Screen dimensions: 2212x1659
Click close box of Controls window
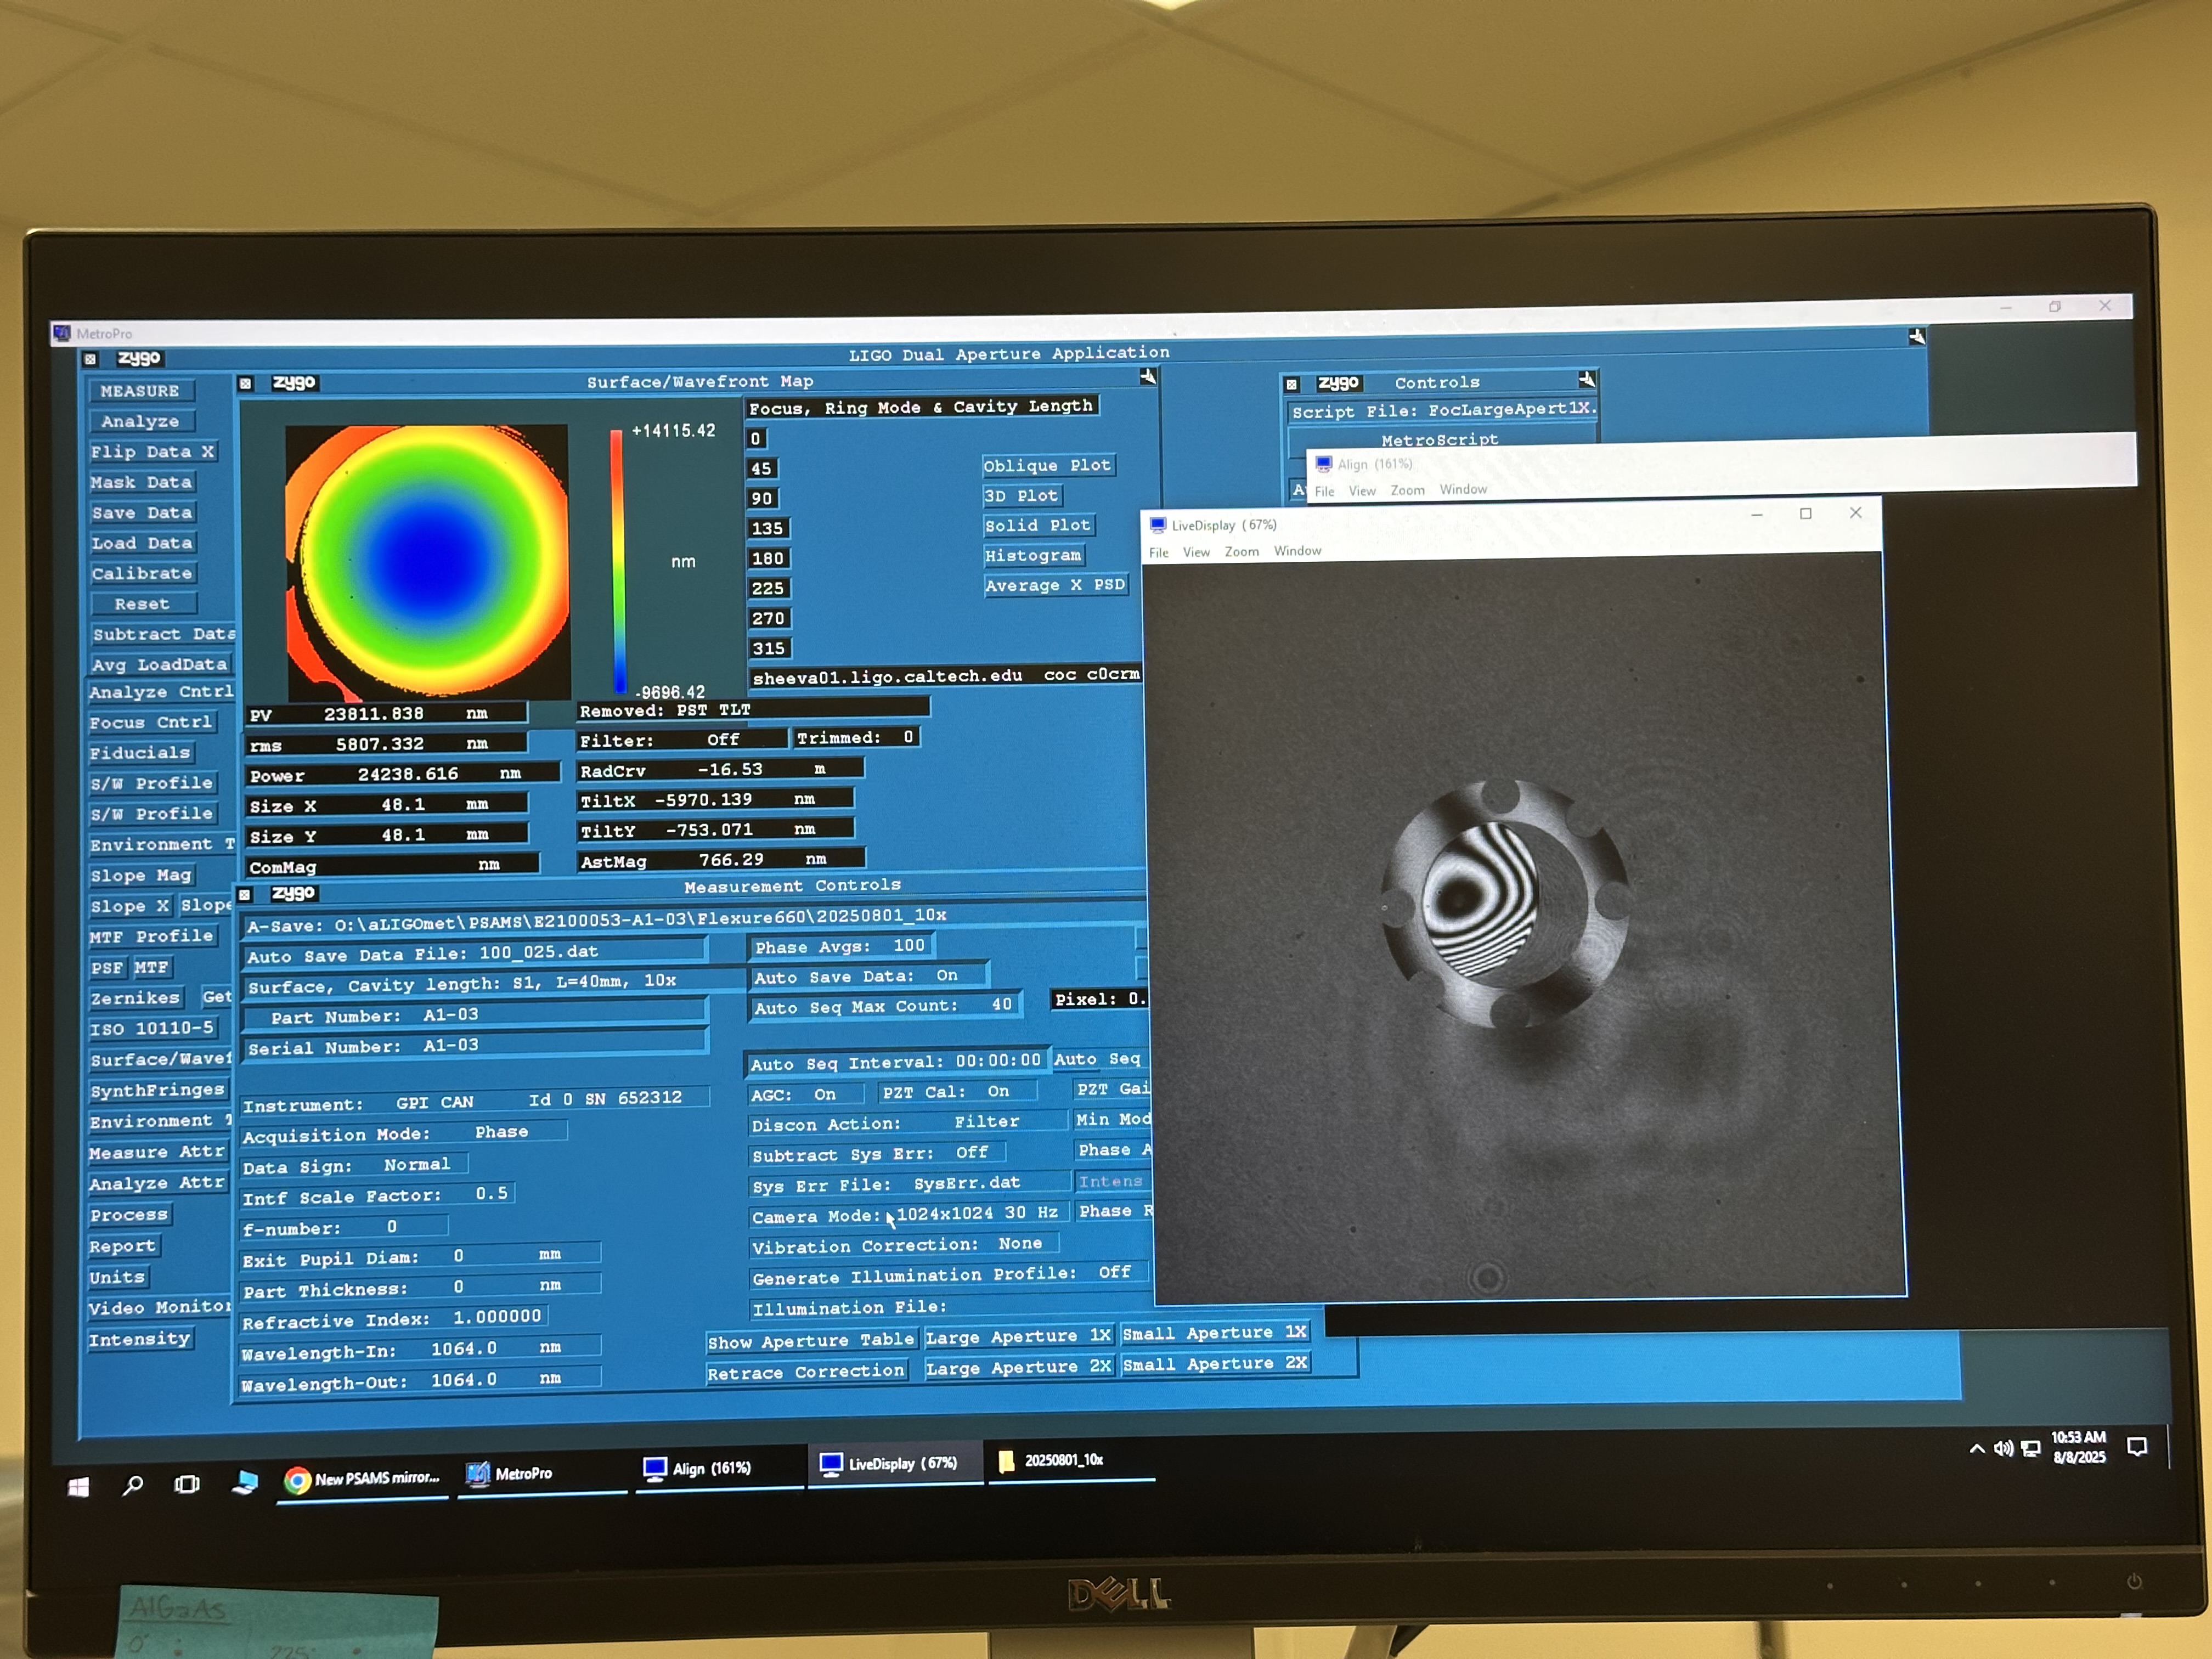(x=1291, y=384)
